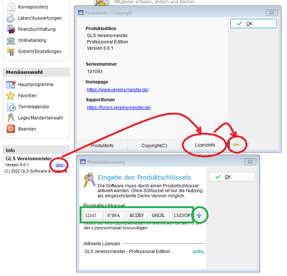Click the Produktinfo / Copyright title icon
This screenshot has width=287, height=276.
80,13
